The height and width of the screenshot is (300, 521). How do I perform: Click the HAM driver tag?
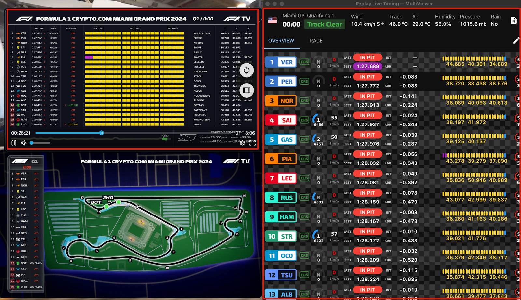tap(281, 217)
